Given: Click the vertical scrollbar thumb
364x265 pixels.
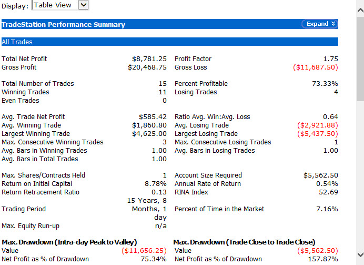Looking at the screenshot, I should [x=360, y=58].
